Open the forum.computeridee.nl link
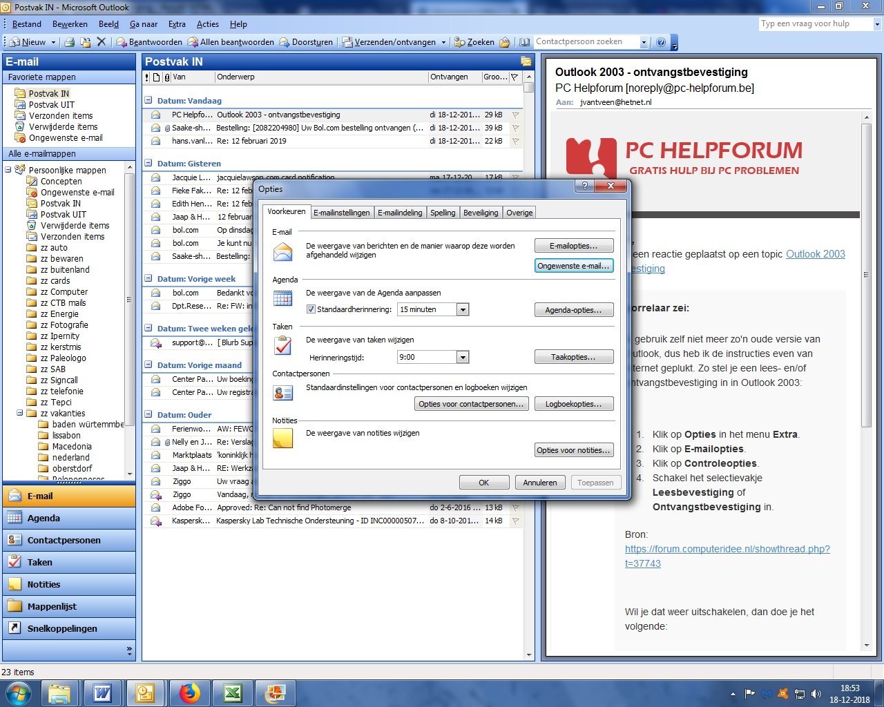Image resolution: width=884 pixels, height=707 pixels. (x=727, y=556)
